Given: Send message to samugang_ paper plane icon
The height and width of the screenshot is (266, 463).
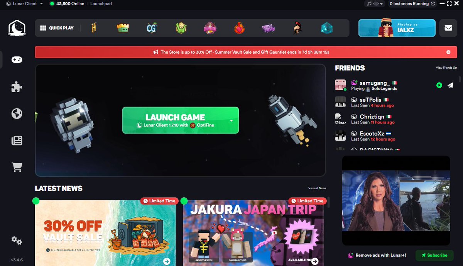Looking at the screenshot, I should 450,85.
